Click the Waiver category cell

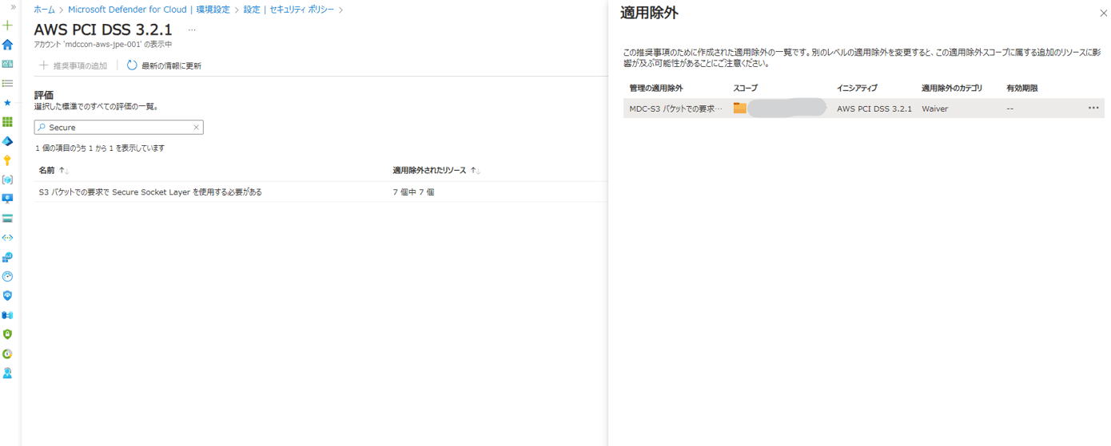[x=934, y=109]
